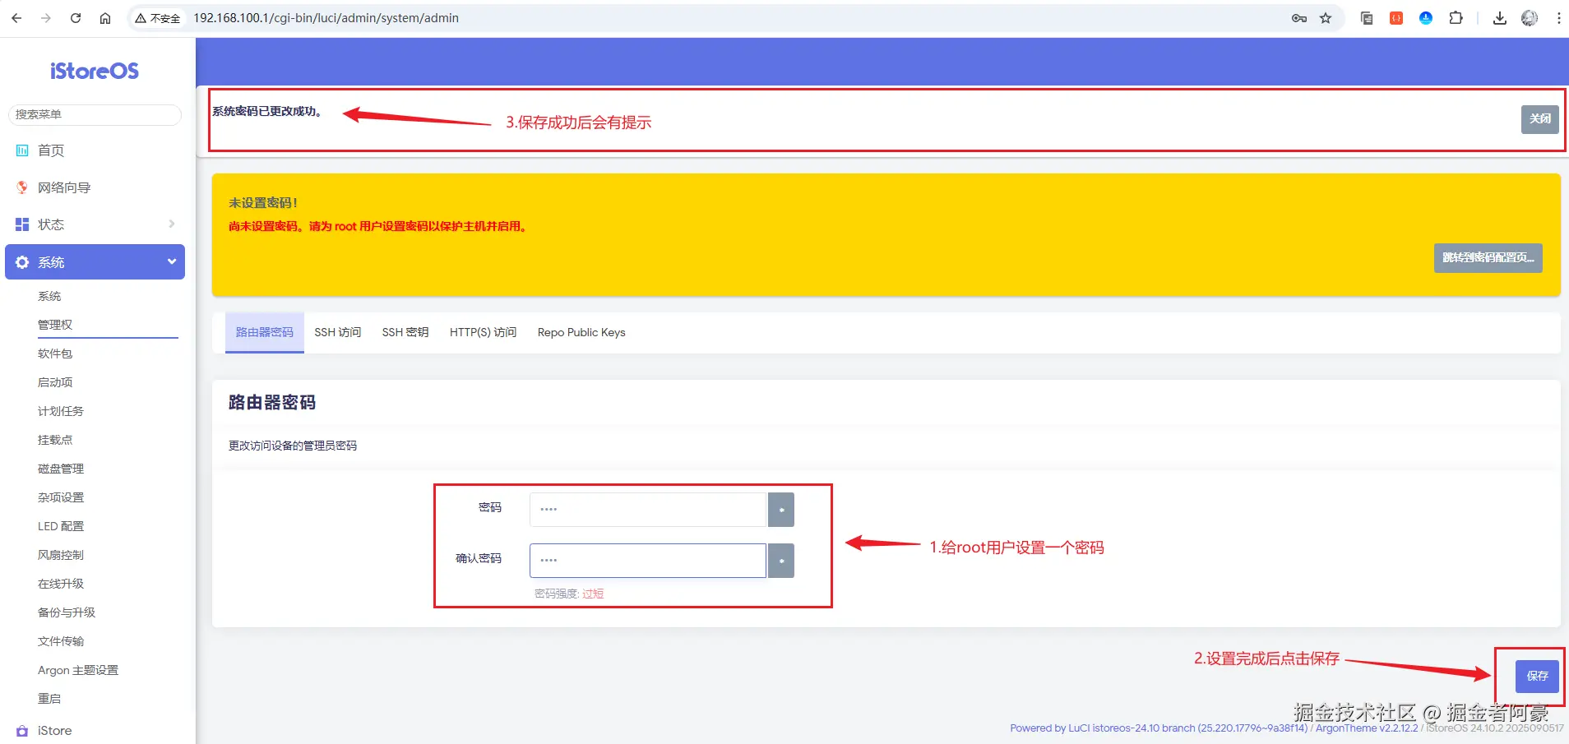Switch to the 路由器密码 tab
1569x744 pixels.
click(x=265, y=332)
